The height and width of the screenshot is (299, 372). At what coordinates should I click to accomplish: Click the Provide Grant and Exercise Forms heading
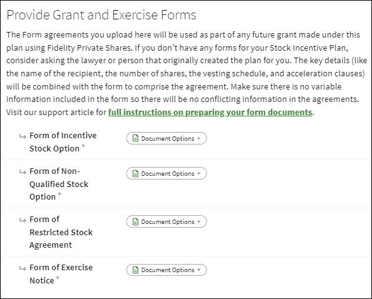[x=101, y=15]
